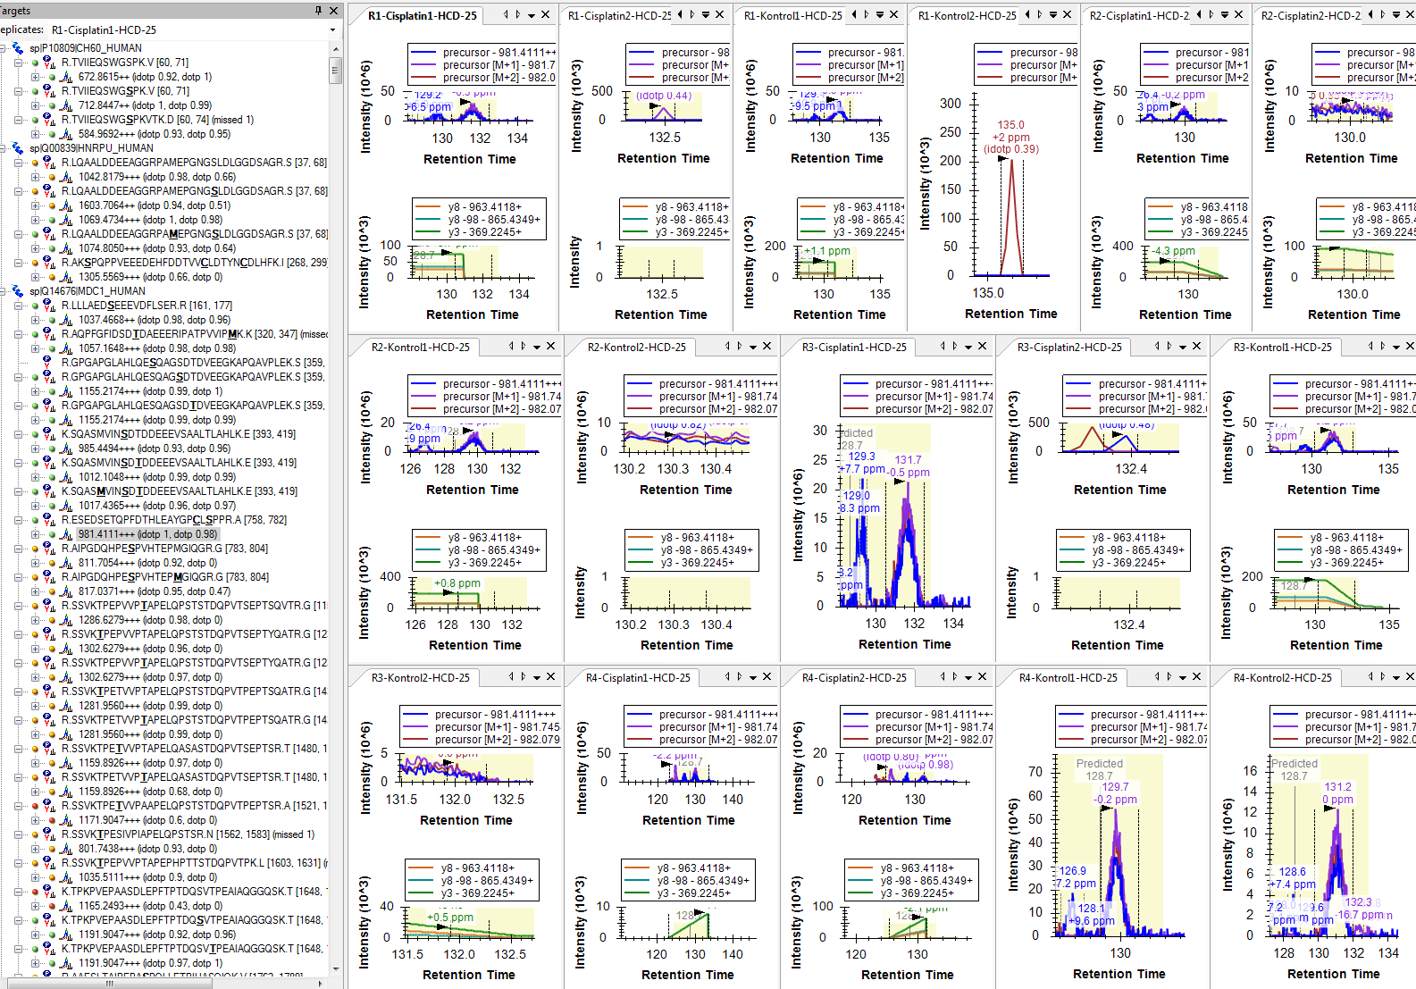Click the peptide icon beside R.TVIIEQSWGSPKVTK.D
The height and width of the screenshot is (989, 1416).
click(48, 120)
